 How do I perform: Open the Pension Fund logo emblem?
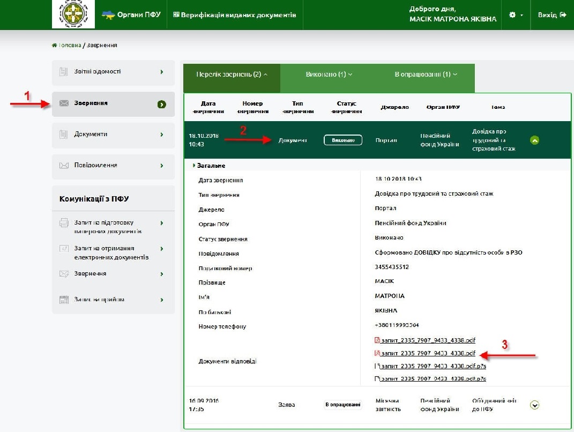click(x=73, y=14)
